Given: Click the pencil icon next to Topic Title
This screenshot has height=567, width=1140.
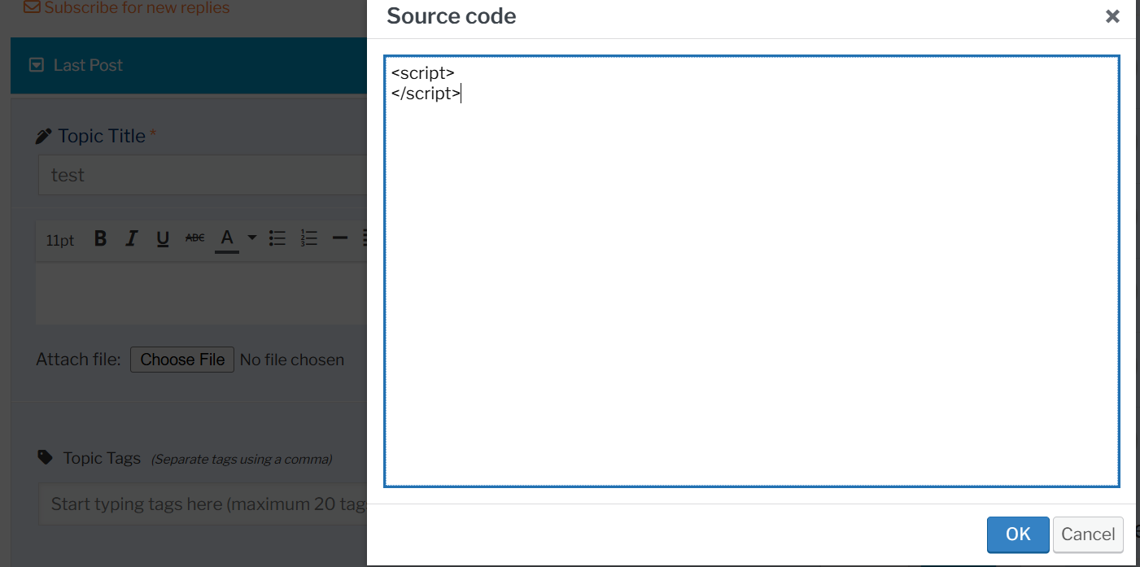Looking at the screenshot, I should click(x=44, y=137).
